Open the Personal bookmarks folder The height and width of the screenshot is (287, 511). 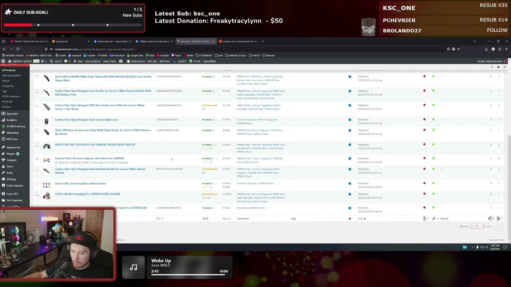tap(268, 55)
